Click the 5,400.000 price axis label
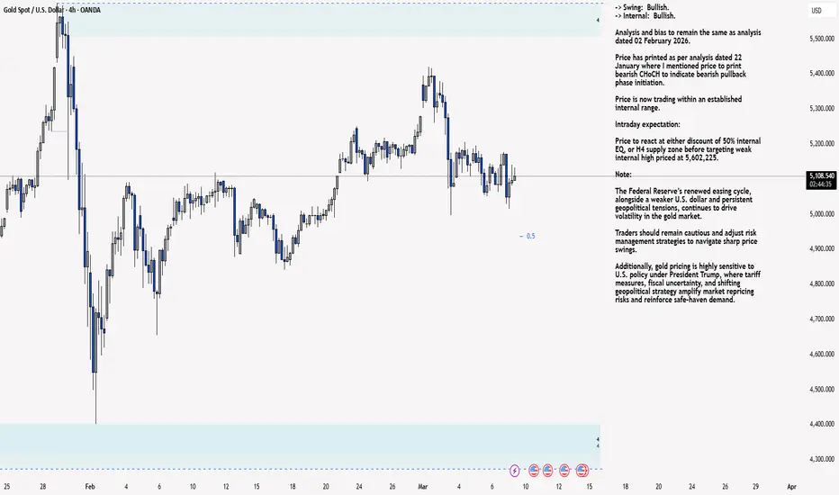Screen dimensions: 839x495 click(822, 73)
